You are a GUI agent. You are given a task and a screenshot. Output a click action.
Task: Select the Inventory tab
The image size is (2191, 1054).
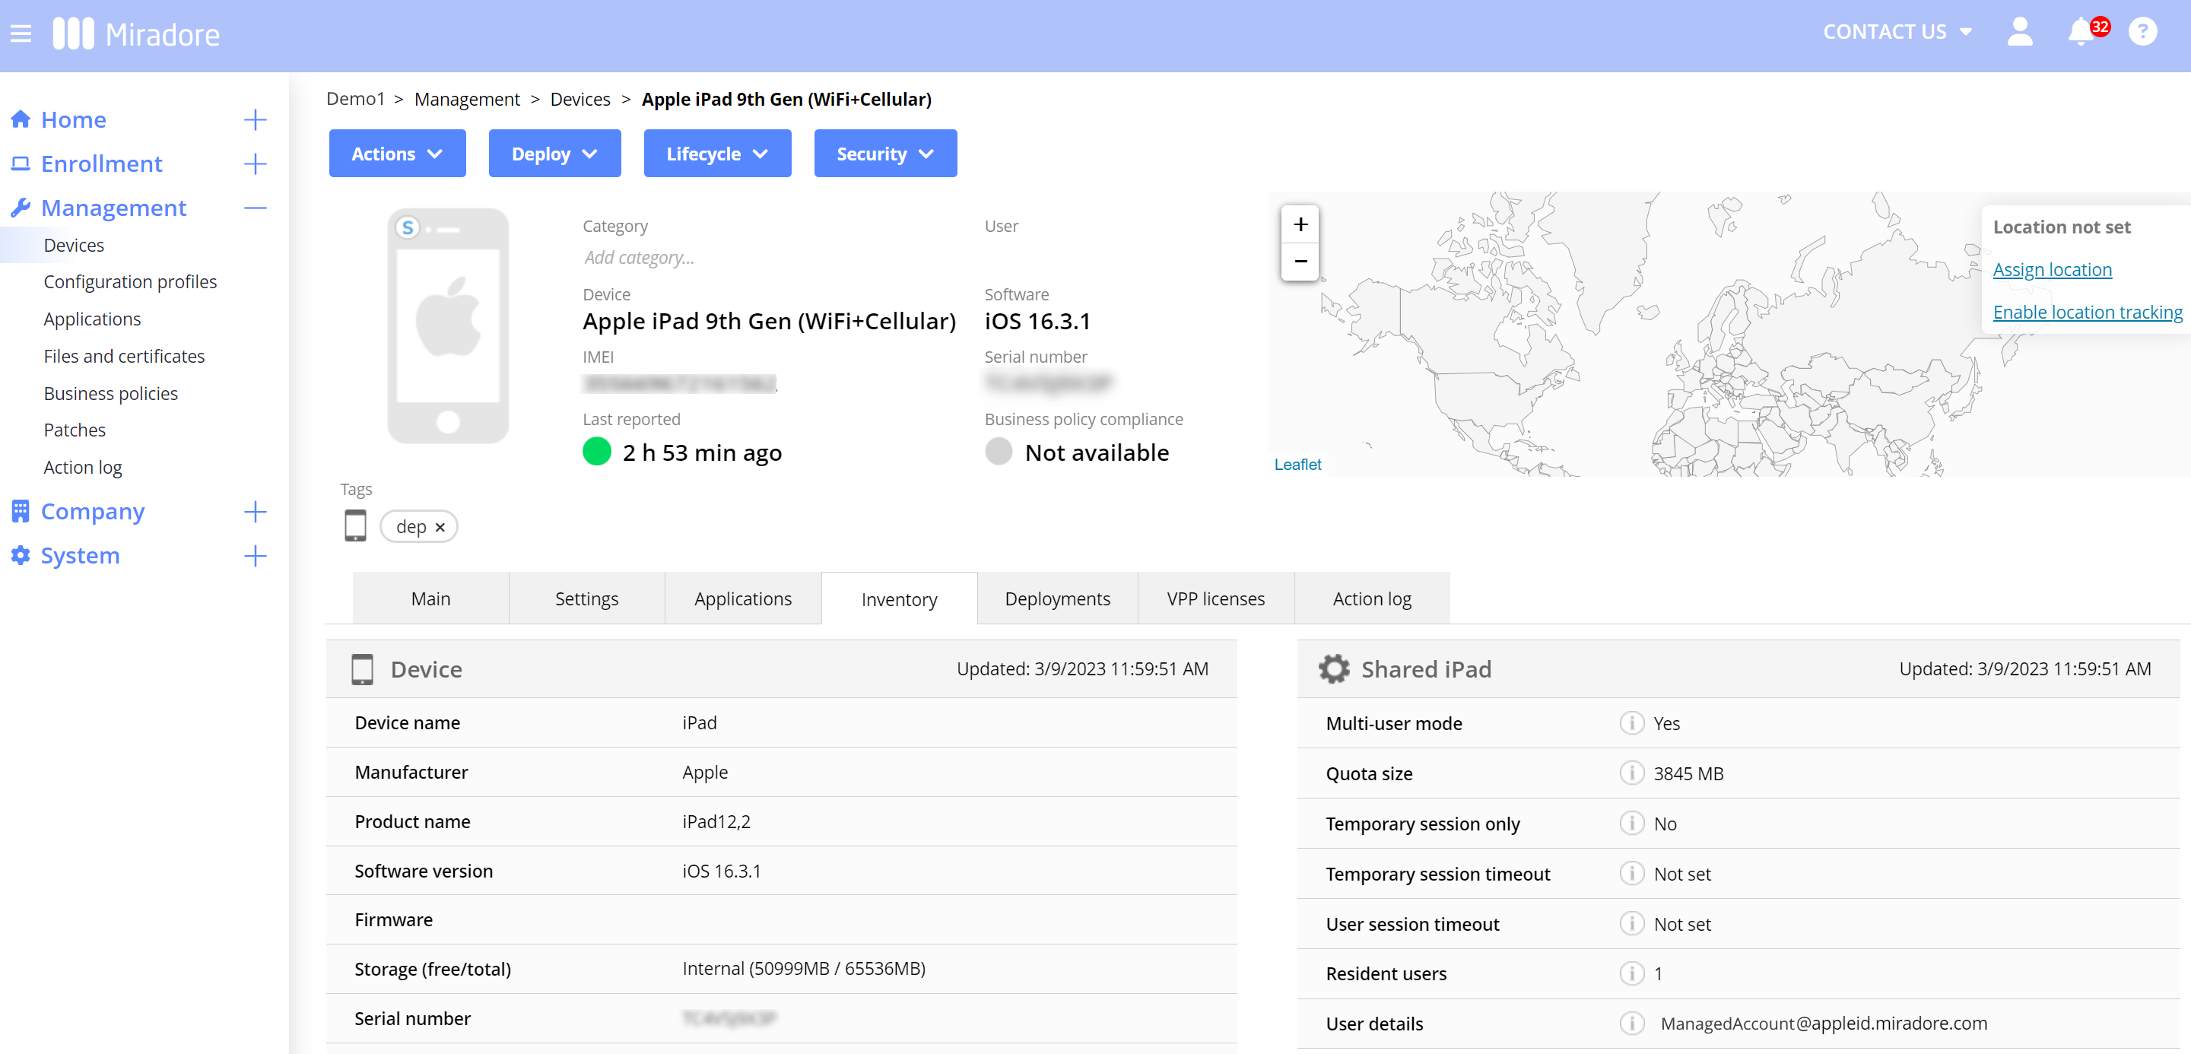tap(897, 598)
